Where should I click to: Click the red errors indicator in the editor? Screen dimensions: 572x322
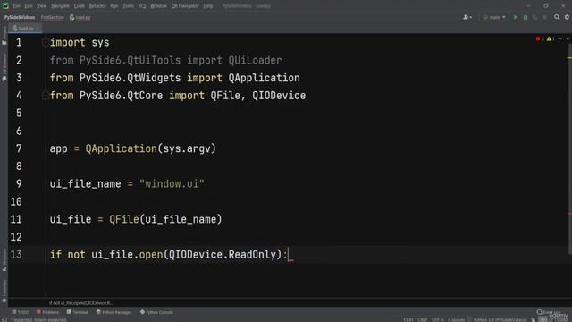(x=540, y=38)
